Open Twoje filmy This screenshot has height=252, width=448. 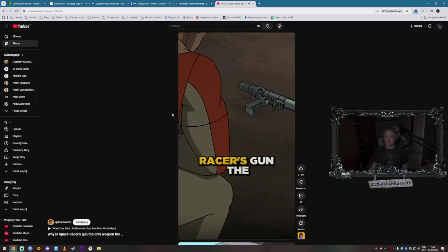click(x=19, y=157)
